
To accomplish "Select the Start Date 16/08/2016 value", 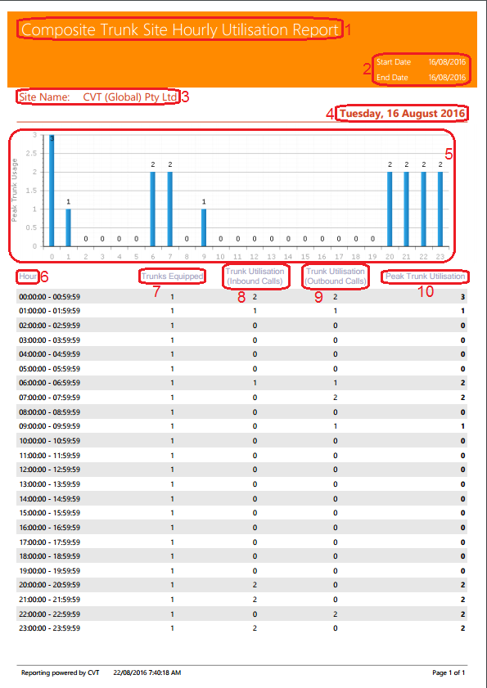I will [x=447, y=62].
